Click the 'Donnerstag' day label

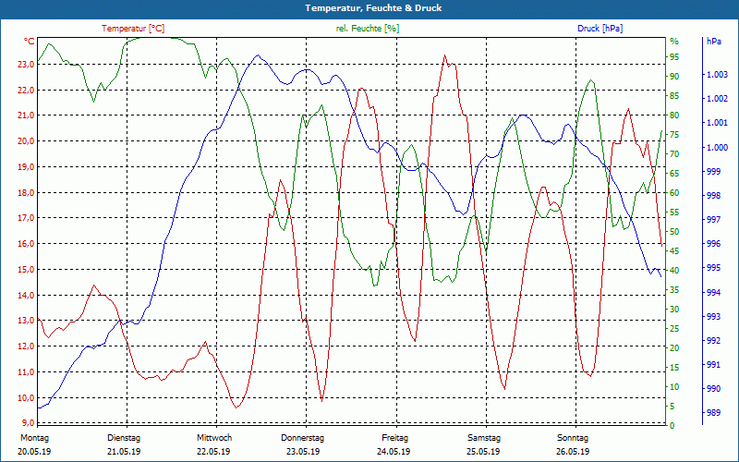tap(303, 438)
